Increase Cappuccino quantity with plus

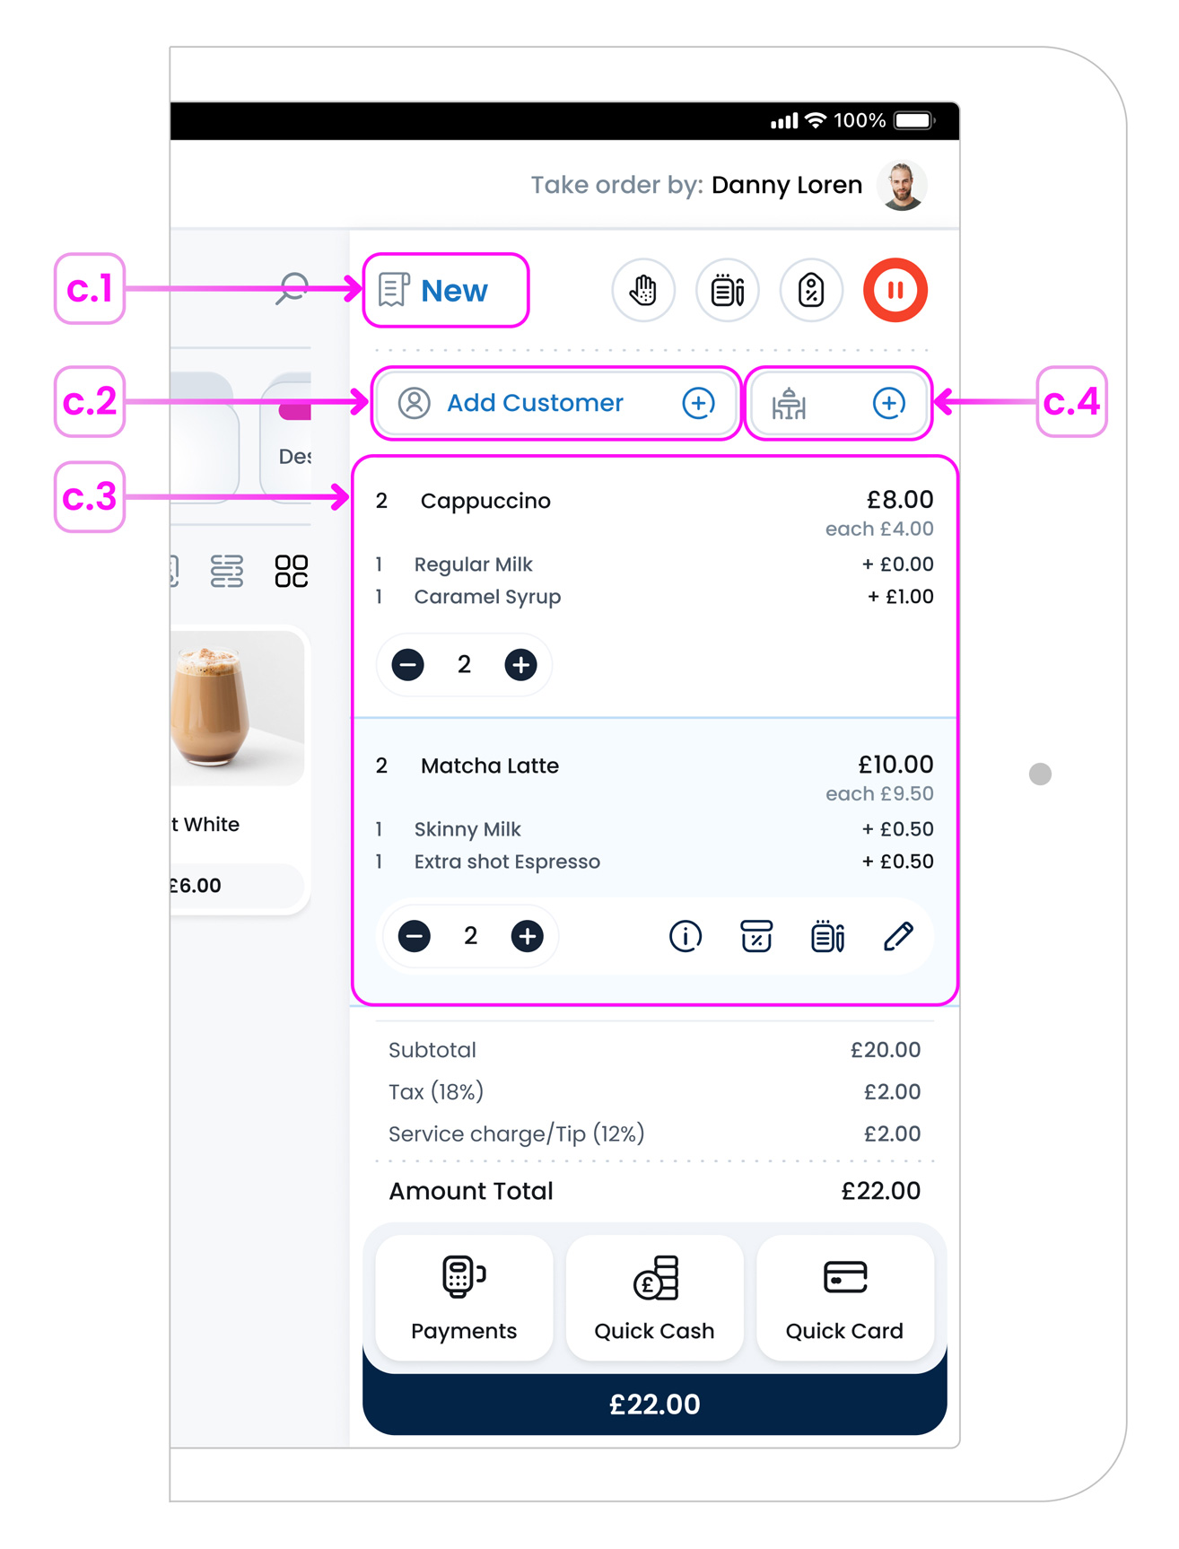520,665
